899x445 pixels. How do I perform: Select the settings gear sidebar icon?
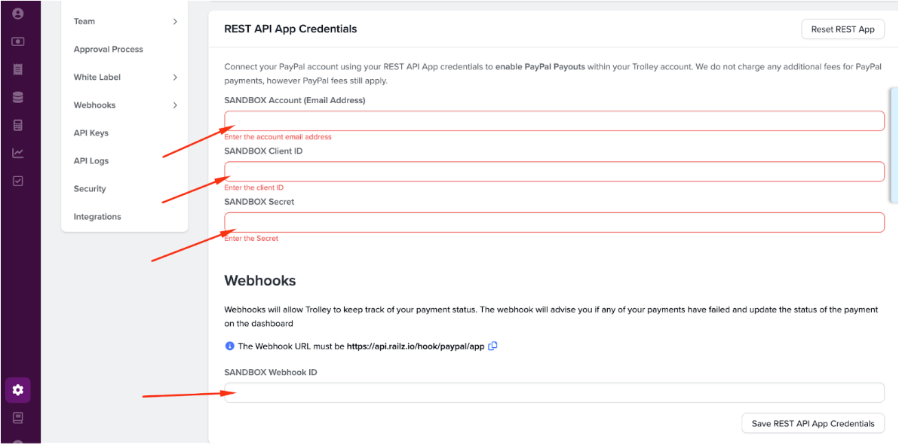pyautogui.click(x=18, y=390)
